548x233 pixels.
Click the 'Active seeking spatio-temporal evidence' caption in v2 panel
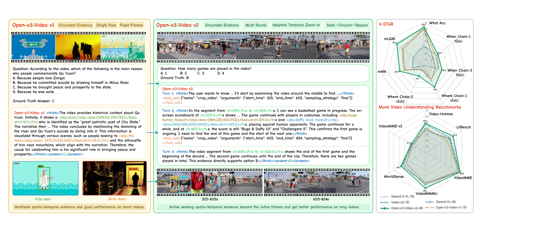[263, 207]
